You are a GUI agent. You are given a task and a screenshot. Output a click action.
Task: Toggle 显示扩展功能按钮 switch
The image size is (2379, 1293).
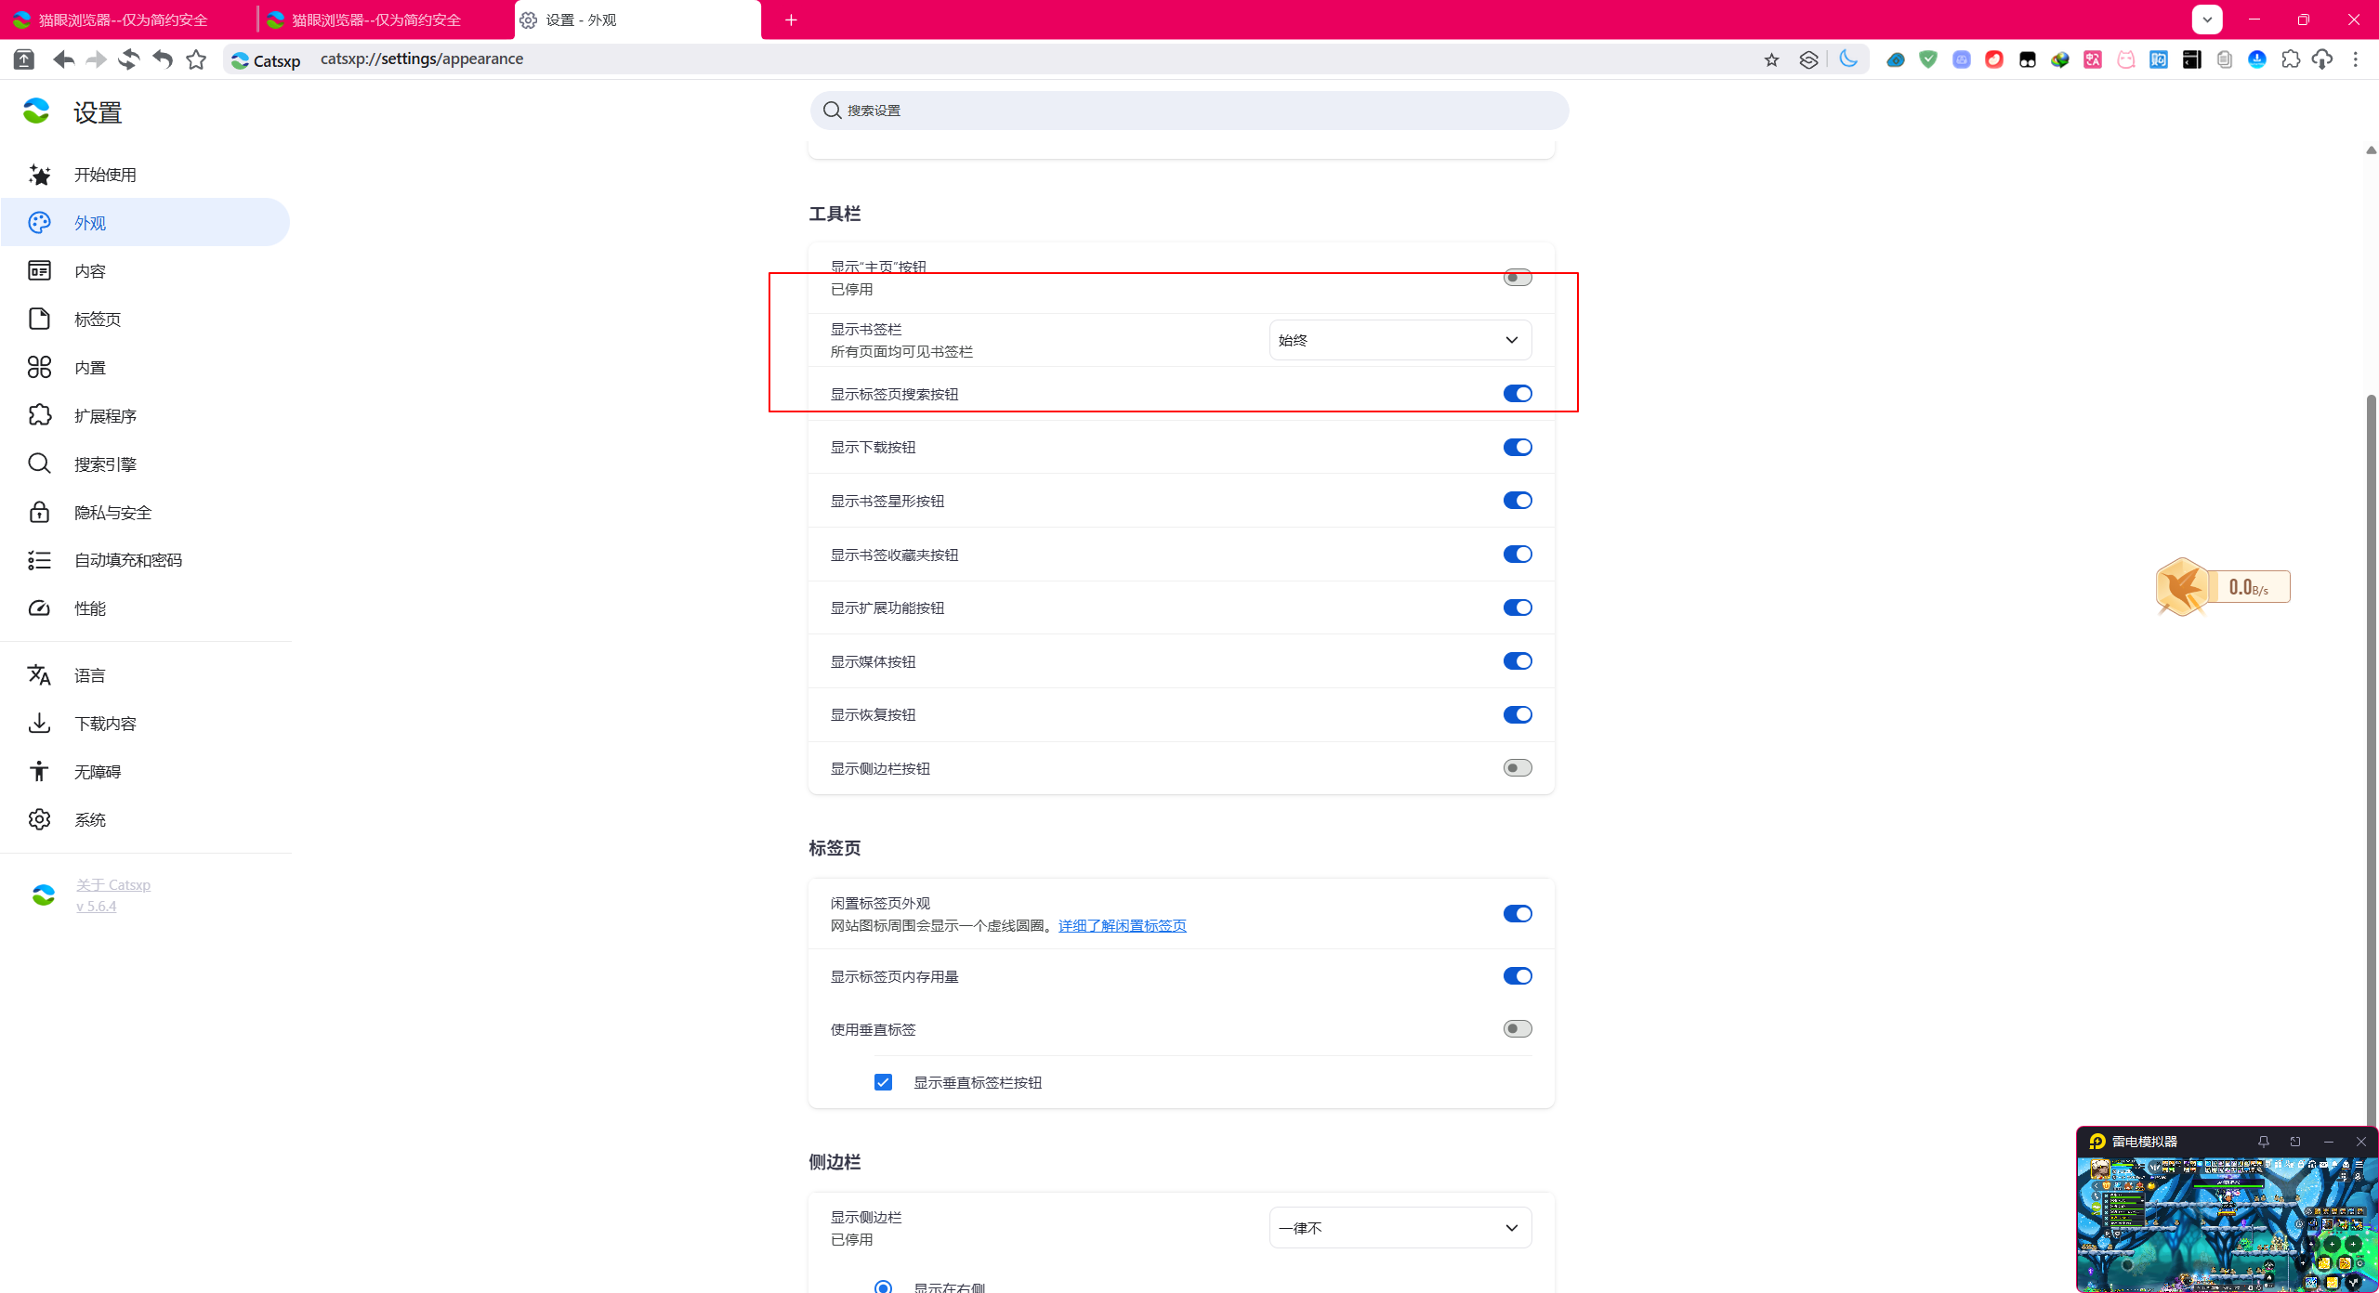[1517, 607]
